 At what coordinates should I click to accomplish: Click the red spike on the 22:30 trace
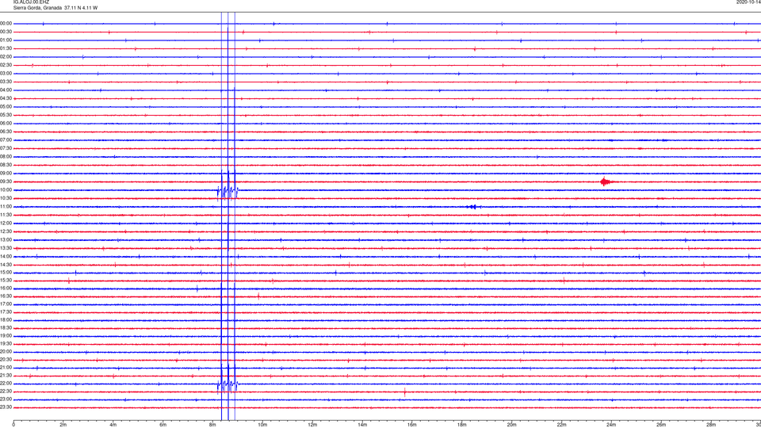click(405, 392)
